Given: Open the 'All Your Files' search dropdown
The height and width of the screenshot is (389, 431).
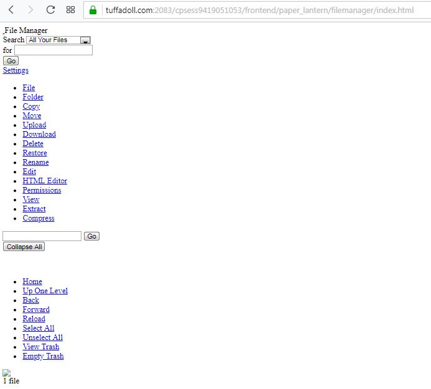Looking at the screenshot, I should click(x=58, y=40).
